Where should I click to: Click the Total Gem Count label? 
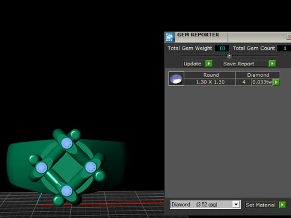254,48
